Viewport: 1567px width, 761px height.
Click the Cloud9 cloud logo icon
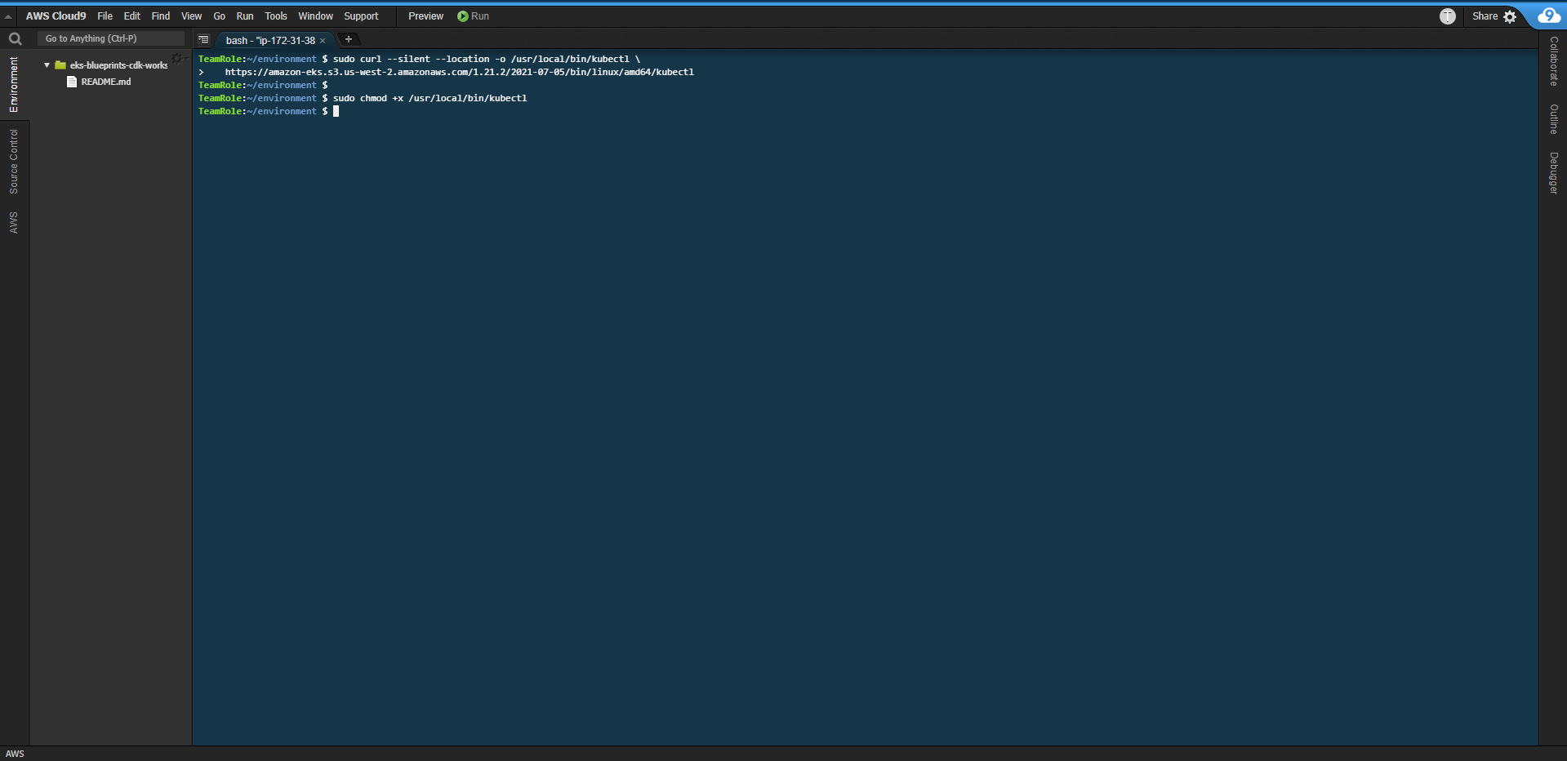1548,16
